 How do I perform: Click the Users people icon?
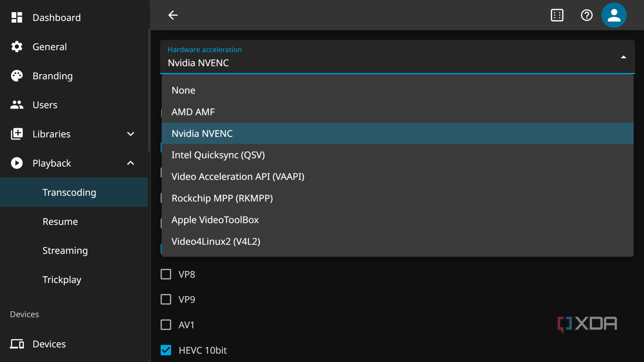(x=17, y=105)
